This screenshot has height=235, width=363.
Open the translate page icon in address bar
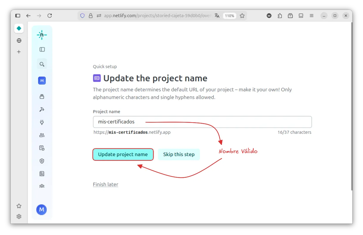pos(217,16)
